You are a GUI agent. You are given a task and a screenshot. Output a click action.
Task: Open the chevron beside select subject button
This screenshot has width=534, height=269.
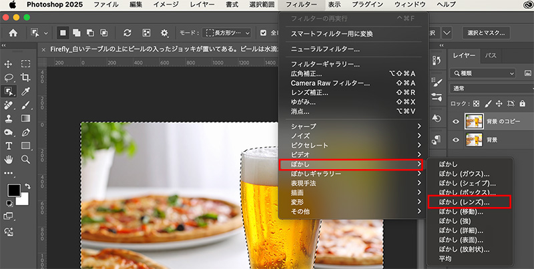pyautogui.click(x=447, y=33)
